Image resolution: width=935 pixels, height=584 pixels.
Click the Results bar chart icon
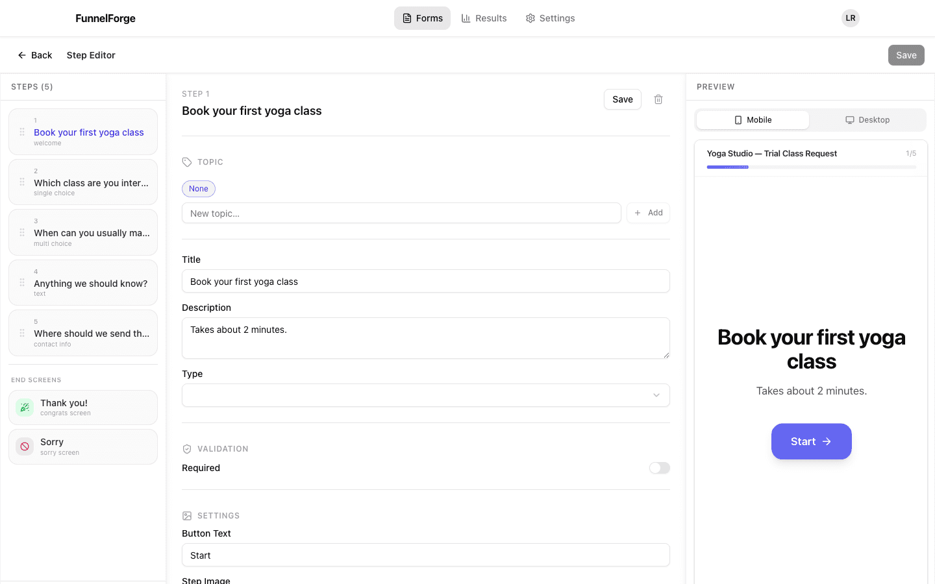[x=466, y=18]
